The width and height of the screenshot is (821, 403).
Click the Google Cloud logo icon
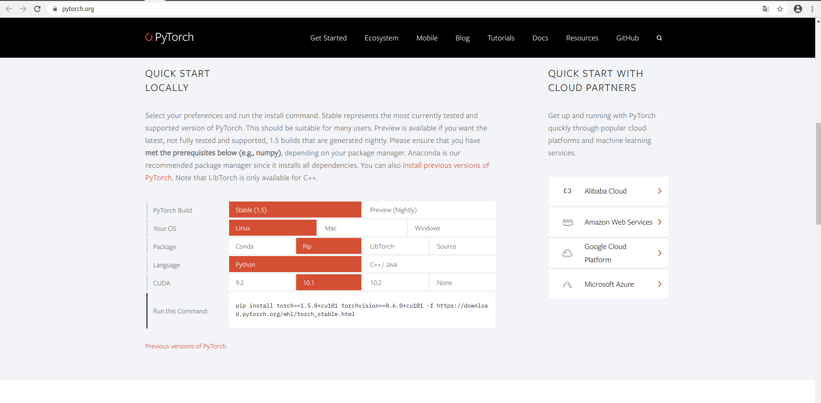(567, 253)
